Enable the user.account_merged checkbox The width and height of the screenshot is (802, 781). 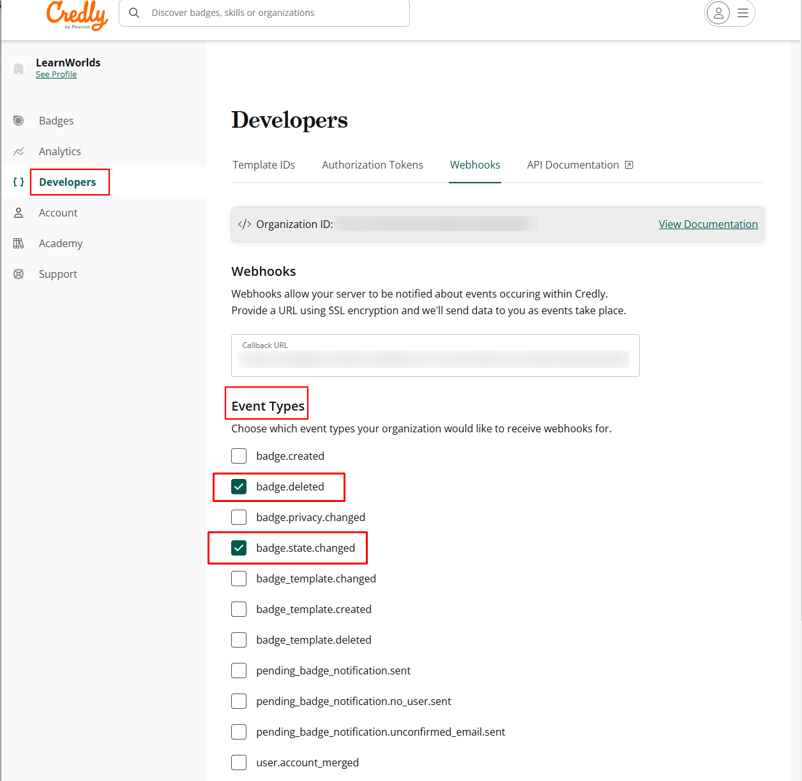tap(239, 762)
